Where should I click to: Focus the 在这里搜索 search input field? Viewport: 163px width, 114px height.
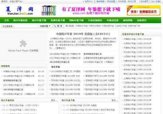coord(20,26)
